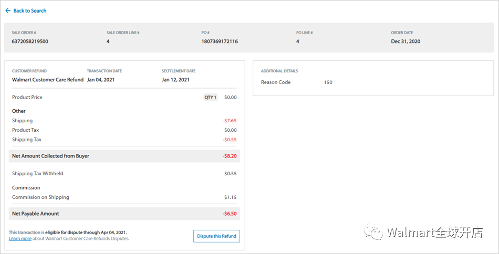Image resolution: width=499 pixels, height=254 pixels.
Task: Click the Shipping Tax Withheld label
Action: 37,174
